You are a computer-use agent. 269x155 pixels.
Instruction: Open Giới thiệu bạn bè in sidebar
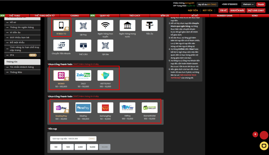click(22, 38)
